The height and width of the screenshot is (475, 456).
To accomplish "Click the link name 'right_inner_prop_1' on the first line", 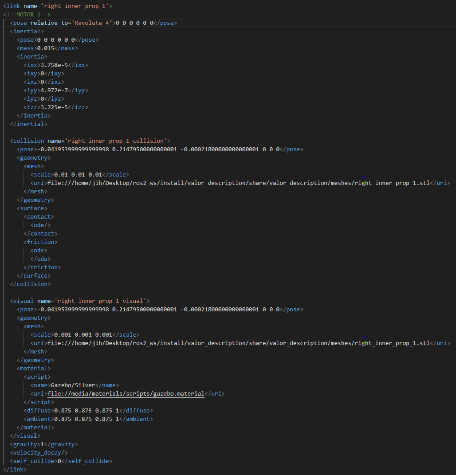I will 75,6.
